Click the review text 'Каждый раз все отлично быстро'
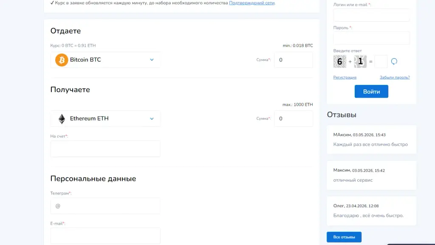The width and height of the screenshot is (435, 245). (x=370, y=144)
